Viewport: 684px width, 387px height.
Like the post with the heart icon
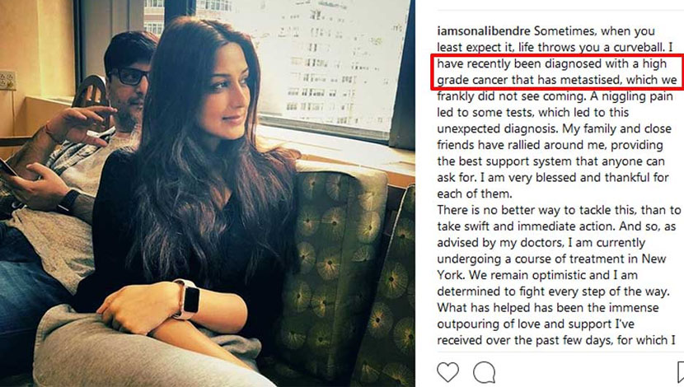point(448,373)
